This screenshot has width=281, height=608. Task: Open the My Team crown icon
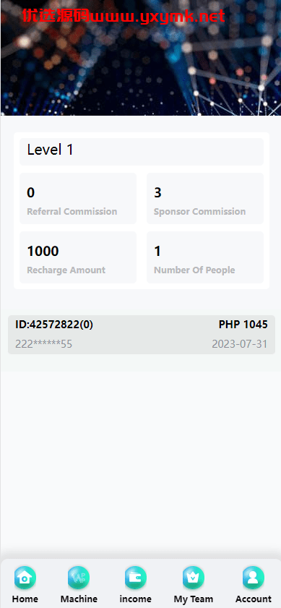(x=194, y=578)
